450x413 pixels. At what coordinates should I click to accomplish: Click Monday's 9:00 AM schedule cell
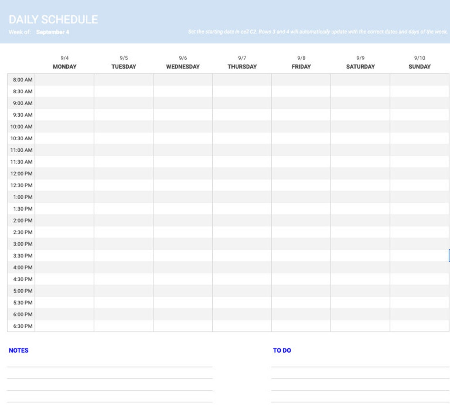[65, 103]
